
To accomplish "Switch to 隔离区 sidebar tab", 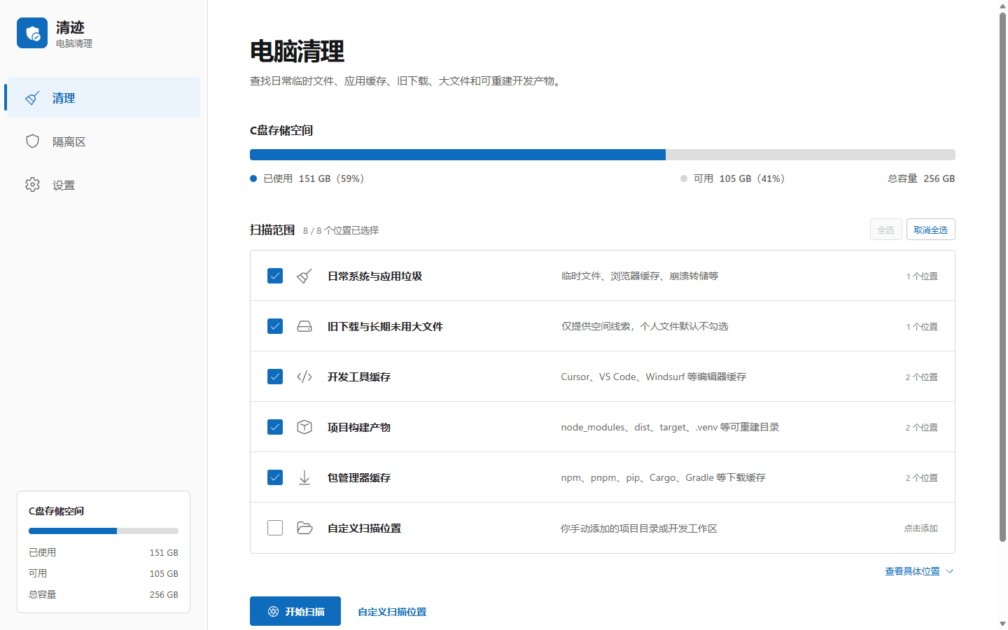I will tap(102, 141).
